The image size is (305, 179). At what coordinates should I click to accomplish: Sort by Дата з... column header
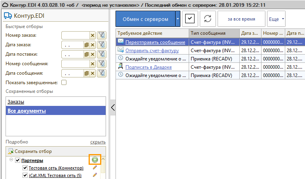click(x=250, y=33)
